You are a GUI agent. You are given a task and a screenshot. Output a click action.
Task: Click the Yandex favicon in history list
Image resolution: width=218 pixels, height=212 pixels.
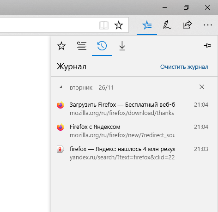[x=61, y=149]
